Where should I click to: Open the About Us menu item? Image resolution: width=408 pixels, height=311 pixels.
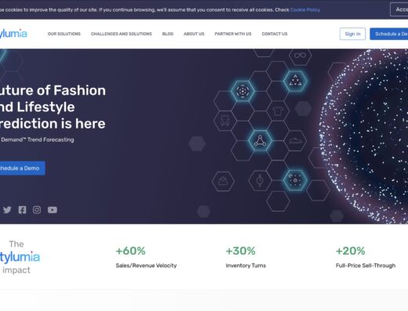tap(194, 34)
